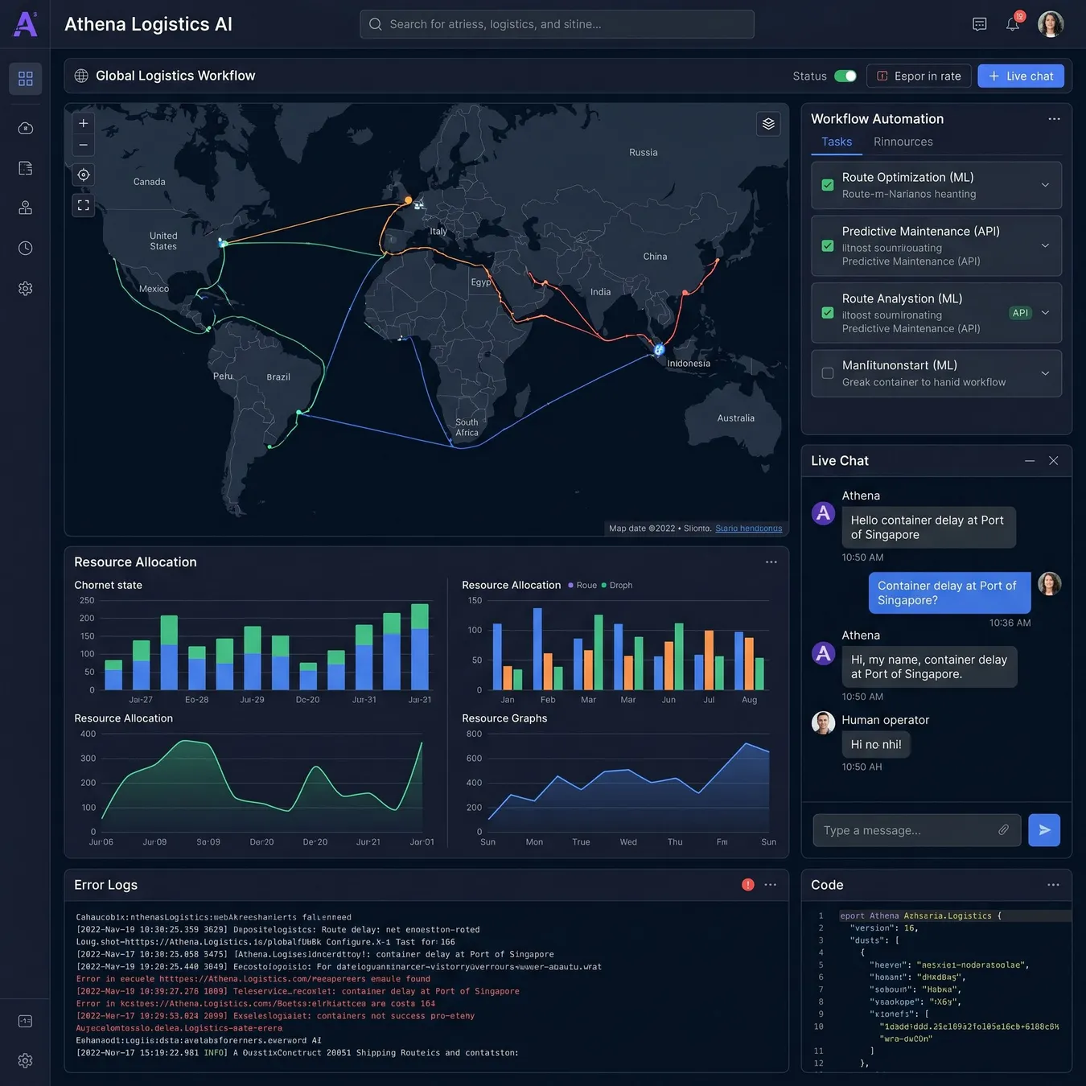Expand Predictive Maintenance (API) chevron
This screenshot has height=1086, width=1086.
click(x=1045, y=245)
